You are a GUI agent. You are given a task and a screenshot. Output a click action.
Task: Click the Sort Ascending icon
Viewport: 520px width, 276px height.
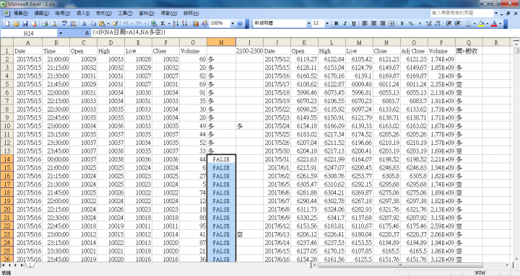[x=175, y=24]
